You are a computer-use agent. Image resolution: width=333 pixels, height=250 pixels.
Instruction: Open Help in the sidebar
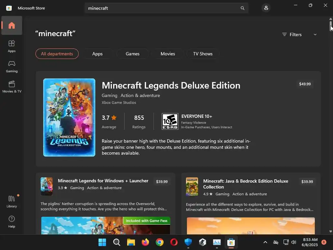click(x=12, y=222)
